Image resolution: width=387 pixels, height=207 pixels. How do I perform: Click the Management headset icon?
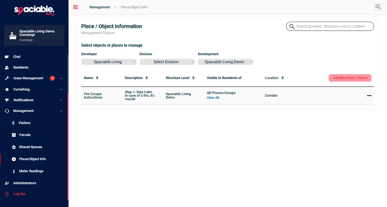[7, 111]
